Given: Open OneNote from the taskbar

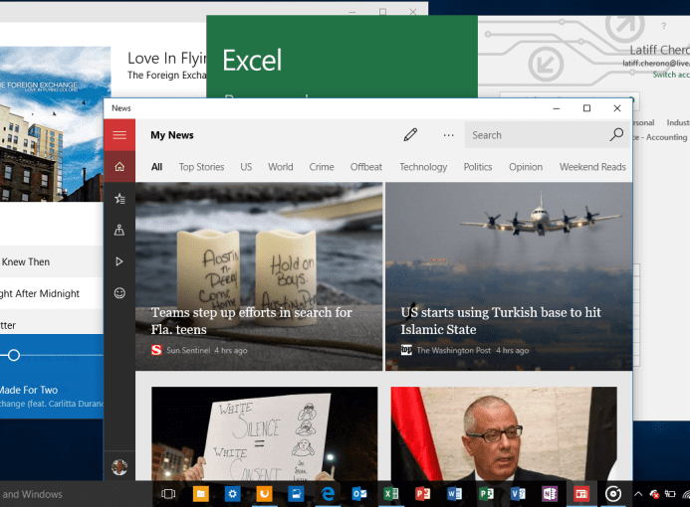Looking at the screenshot, I should tap(550, 494).
